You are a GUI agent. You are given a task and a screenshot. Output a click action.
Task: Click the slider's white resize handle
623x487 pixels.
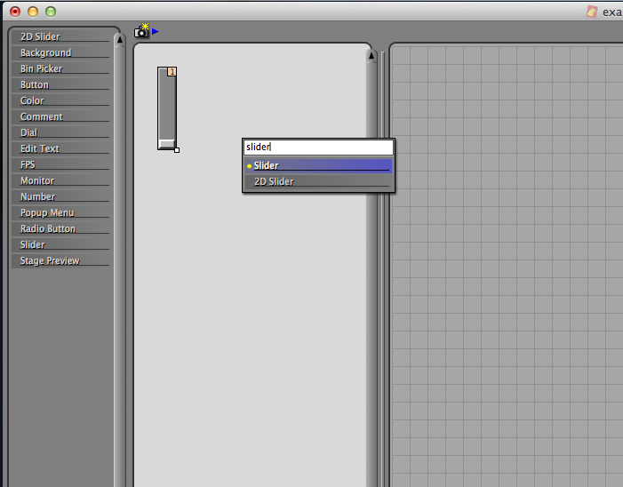(177, 150)
